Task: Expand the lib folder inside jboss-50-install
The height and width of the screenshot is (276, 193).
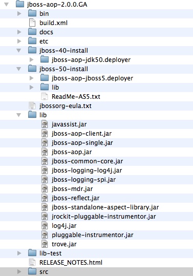Action: click(x=32, y=87)
